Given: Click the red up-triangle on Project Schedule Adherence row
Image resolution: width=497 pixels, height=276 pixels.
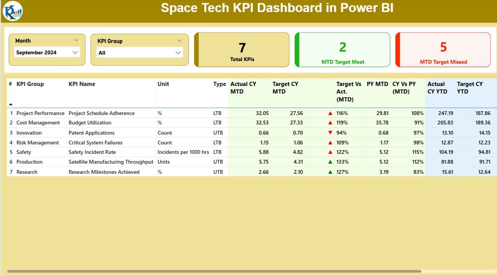Looking at the screenshot, I should pos(330,113).
